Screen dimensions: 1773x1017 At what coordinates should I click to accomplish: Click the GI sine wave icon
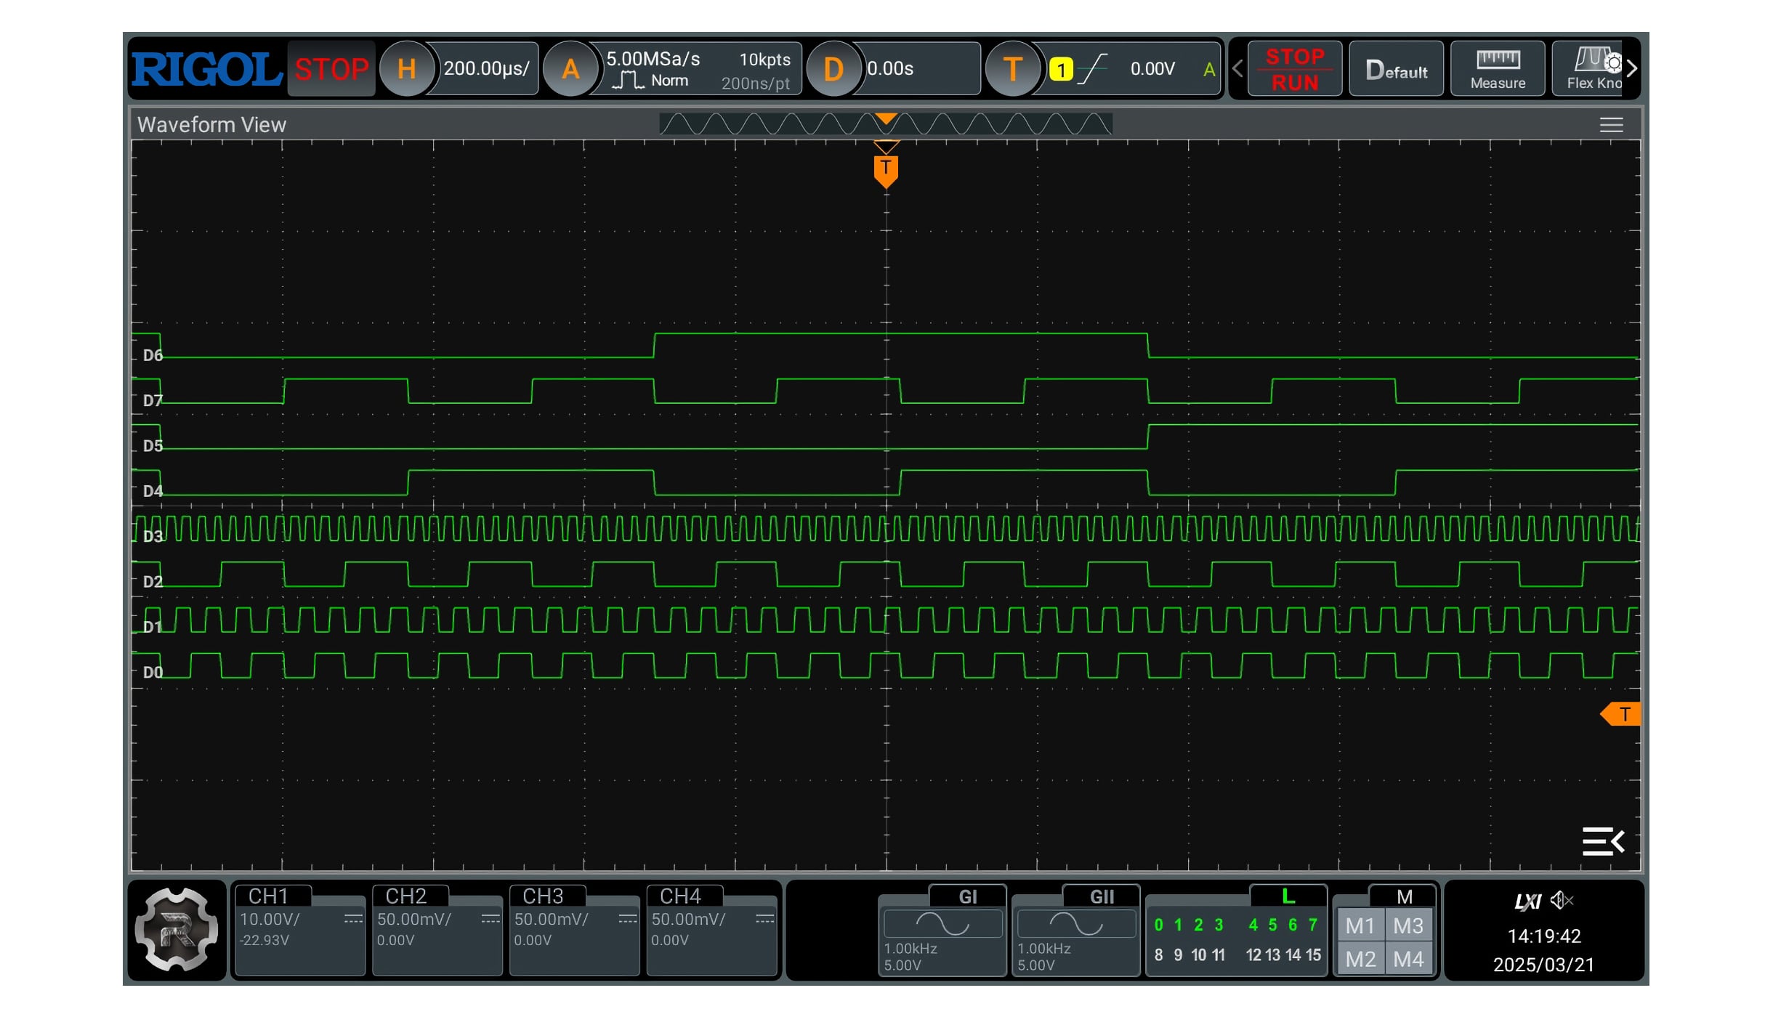pos(942,924)
